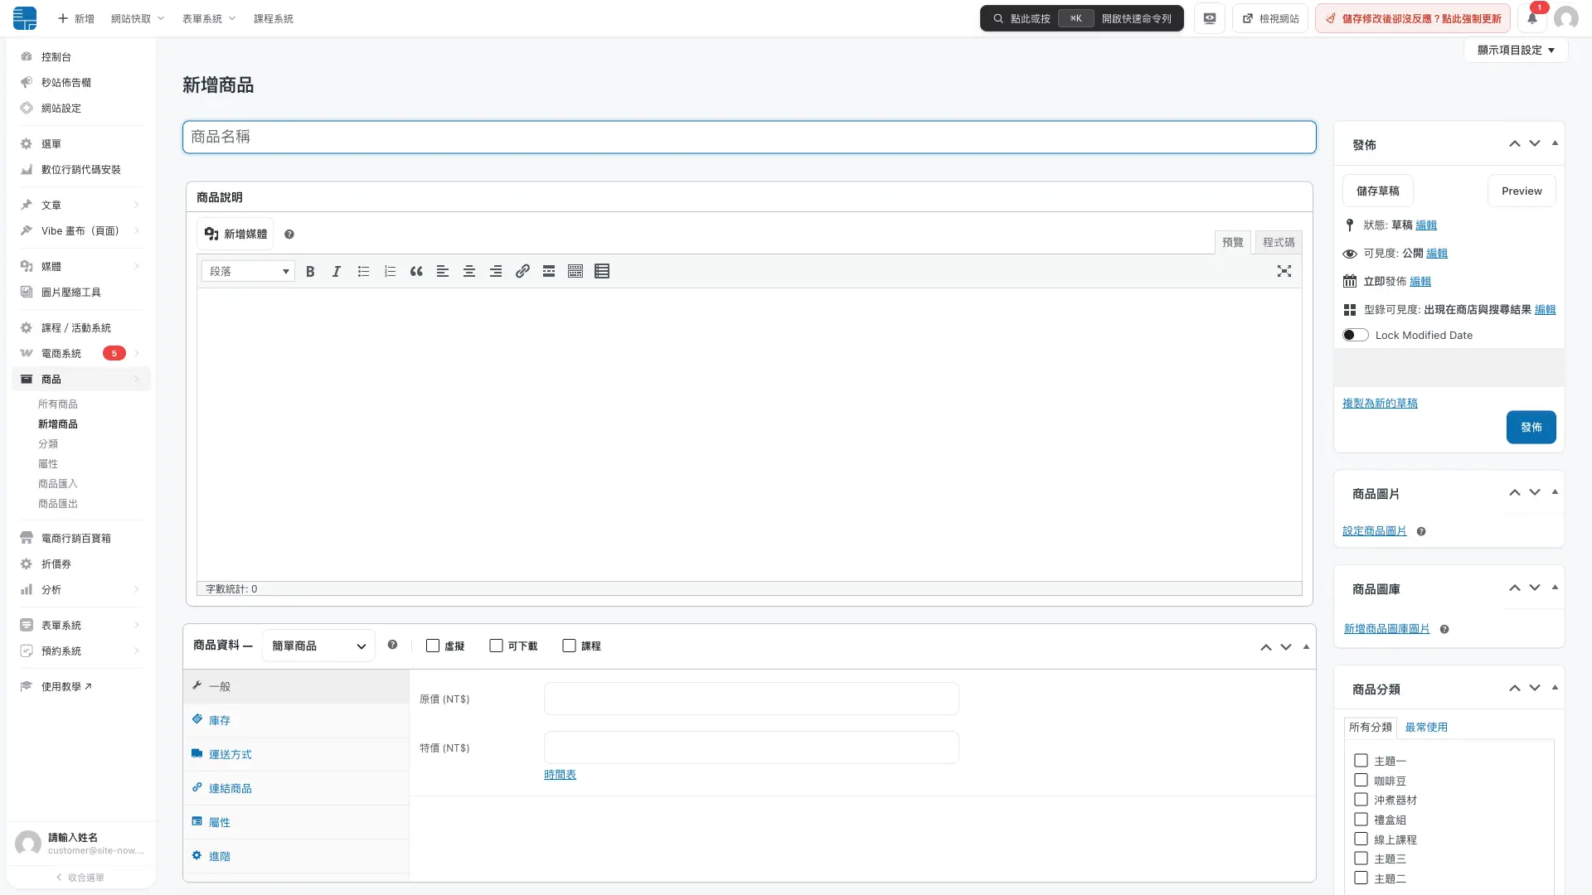Toggle bold formatting in the editor toolbar

pos(310,271)
